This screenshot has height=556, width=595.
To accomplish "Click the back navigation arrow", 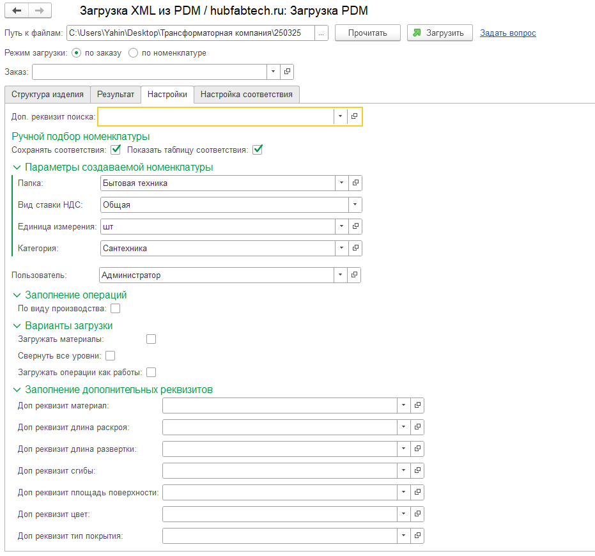I will (17, 11).
